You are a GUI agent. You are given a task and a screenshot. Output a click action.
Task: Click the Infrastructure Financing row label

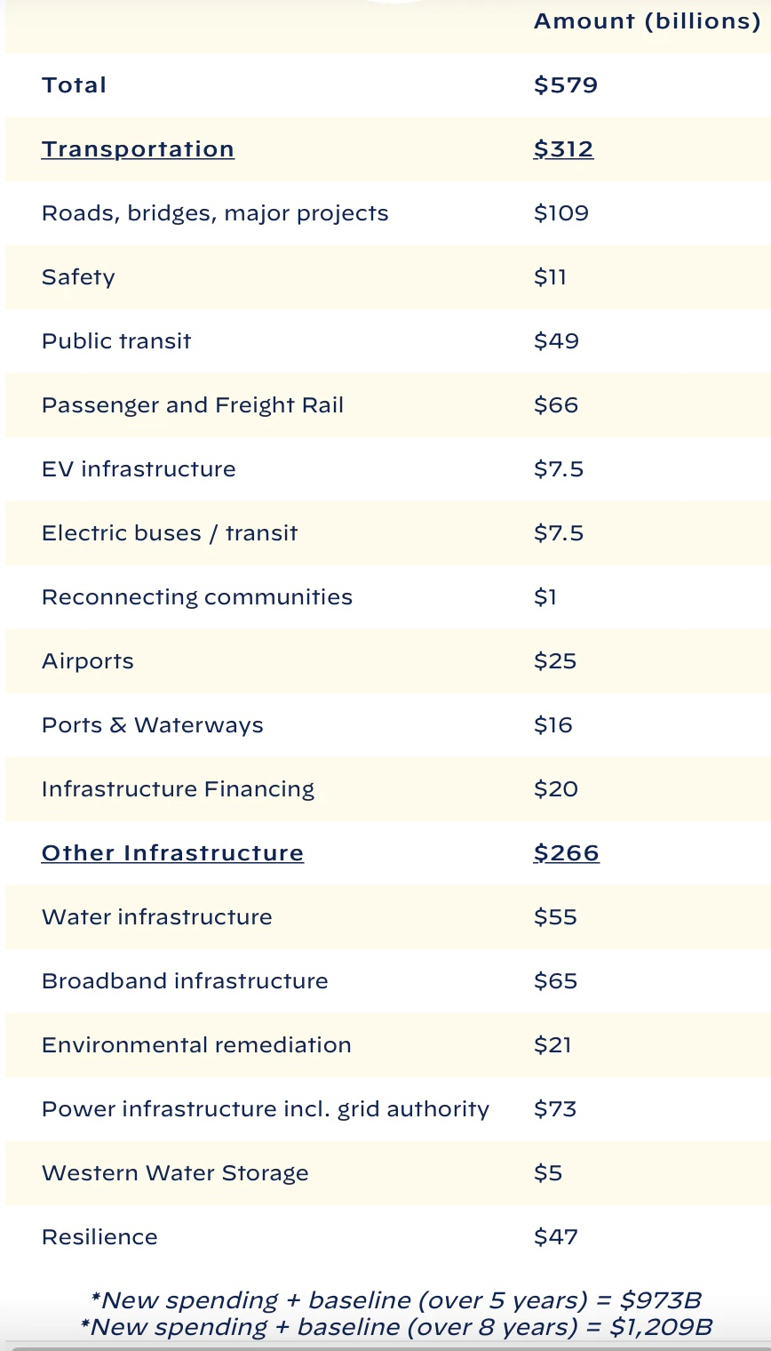click(x=178, y=789)
